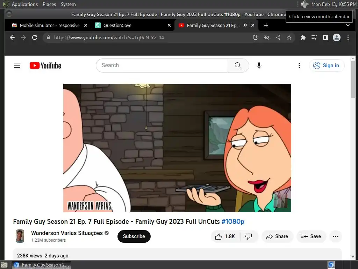Open the System menu
Viewport: 358px width, 269px height.
[x=68, y=4]
